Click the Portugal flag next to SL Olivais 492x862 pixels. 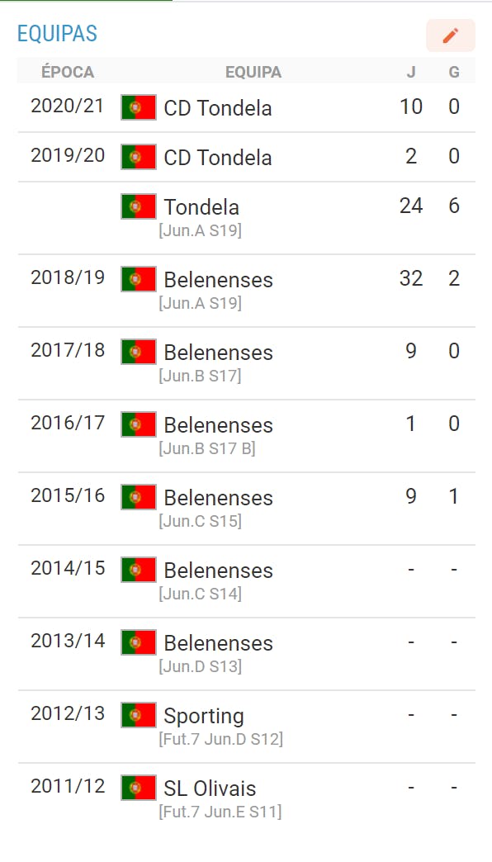pos(139,787)
